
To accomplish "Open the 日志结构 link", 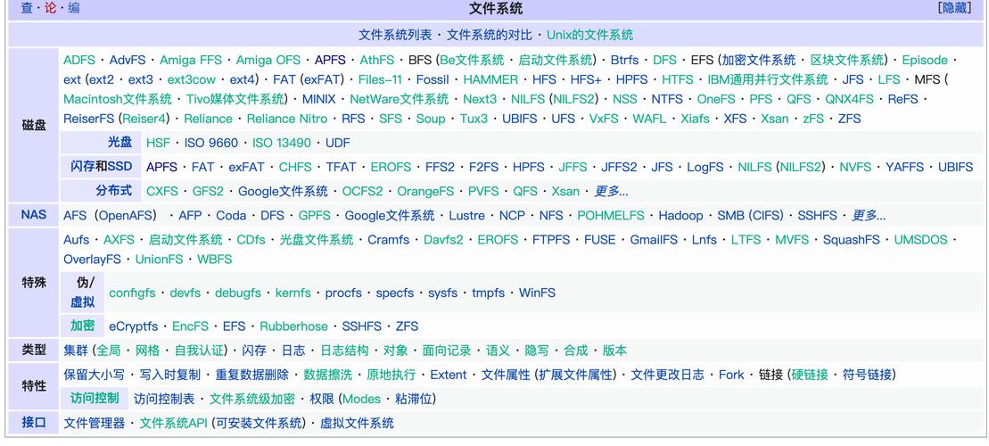I will click(344, 351).
